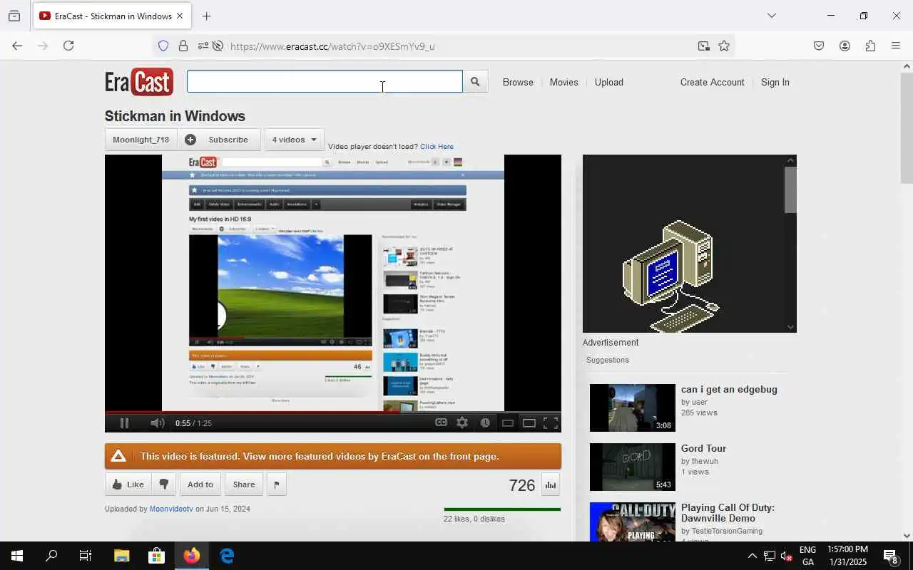The height and width of the screenshot is (570, 913).
Task: Open the Moonlight_718 channel button
Action: point(141,140)
